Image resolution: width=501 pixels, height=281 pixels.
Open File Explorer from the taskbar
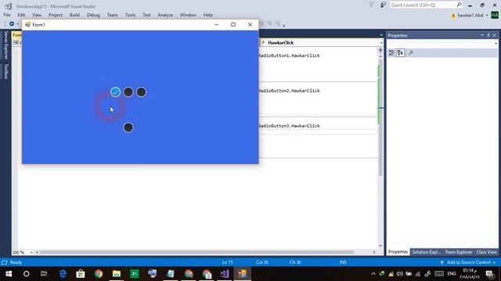click(117, 274)
